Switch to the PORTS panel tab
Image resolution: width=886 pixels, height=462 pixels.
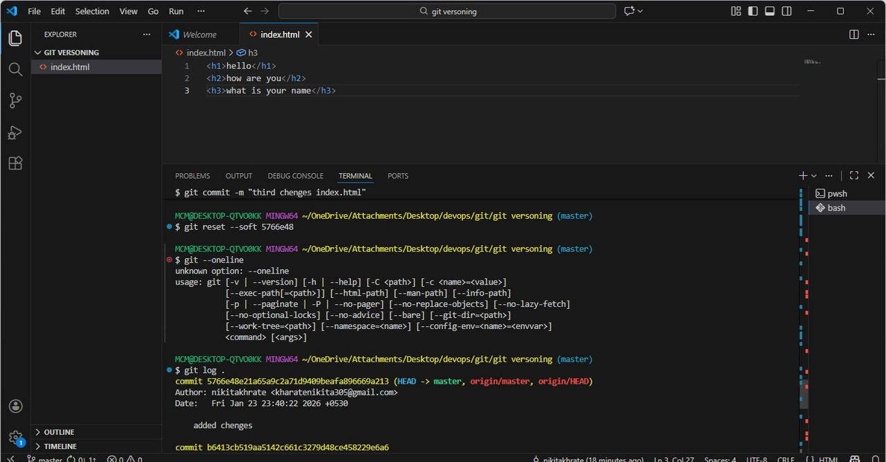click(398, 176)
